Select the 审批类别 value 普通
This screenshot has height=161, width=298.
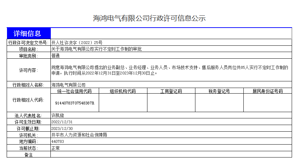pos(55,56)
